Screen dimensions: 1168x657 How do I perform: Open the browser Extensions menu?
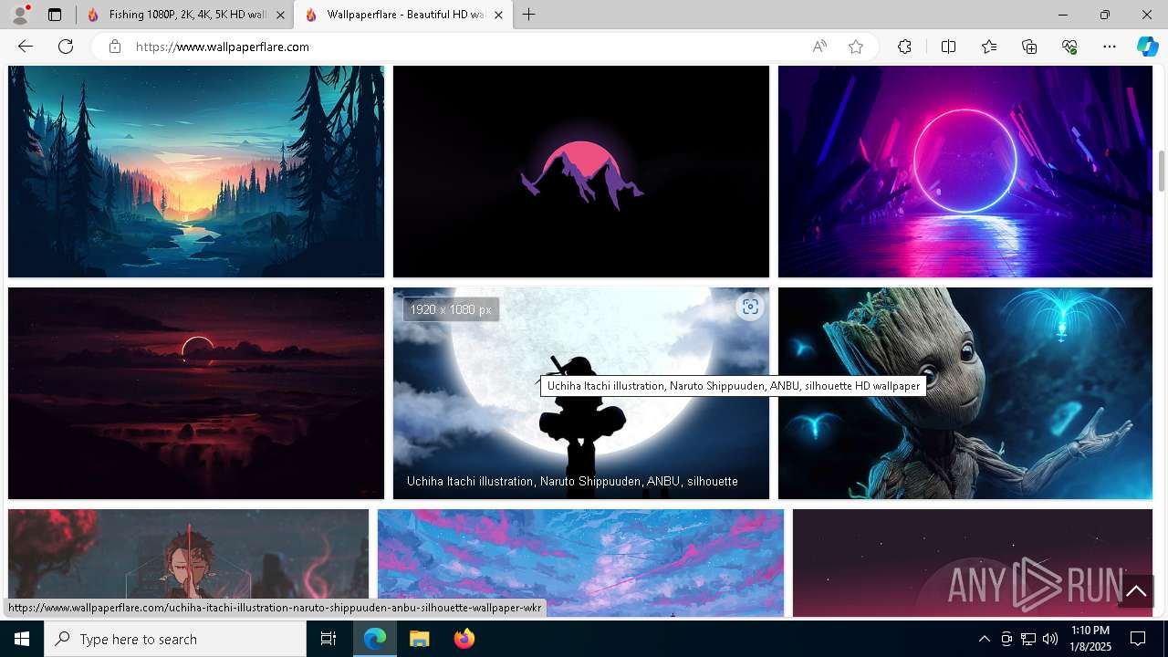[904, 47]
